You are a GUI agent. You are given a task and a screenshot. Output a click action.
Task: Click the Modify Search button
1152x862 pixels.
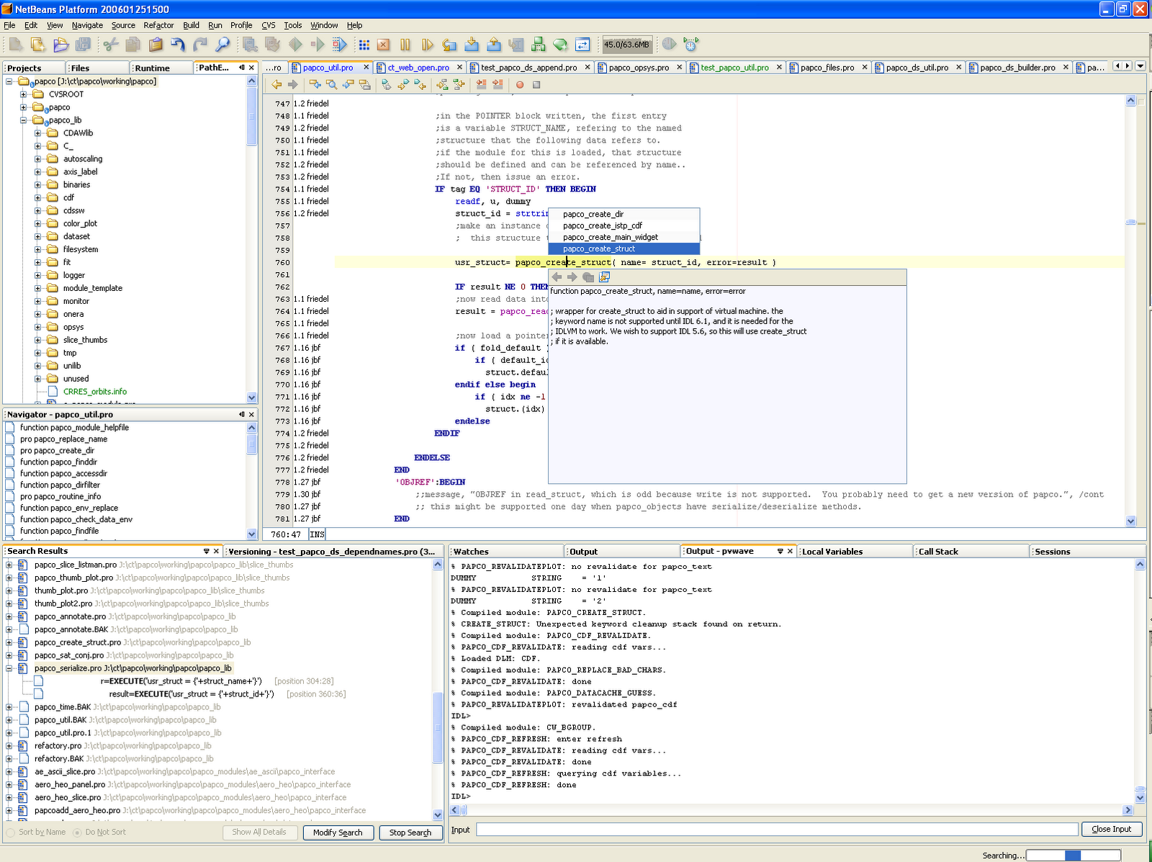(338, 832)
